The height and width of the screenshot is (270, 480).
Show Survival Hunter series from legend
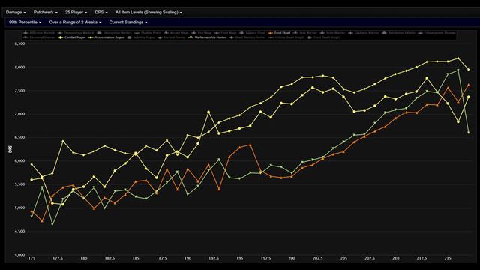point(172,37)
